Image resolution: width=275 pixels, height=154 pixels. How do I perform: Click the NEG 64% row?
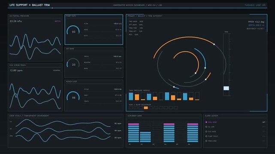pyautogui.click(x=133, y=35)
